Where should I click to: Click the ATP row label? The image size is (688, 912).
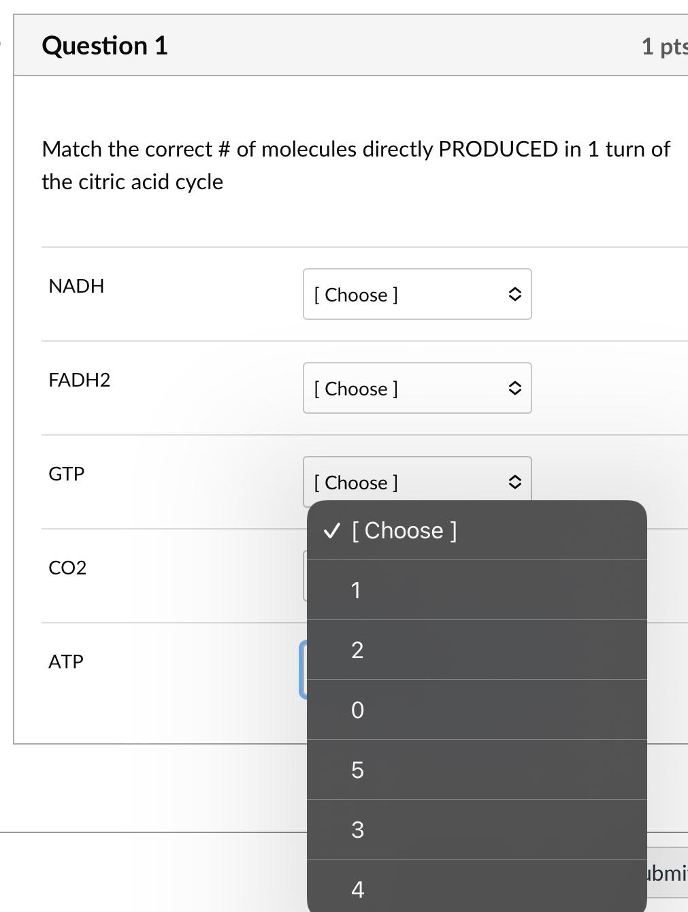(x=66, y=662)
